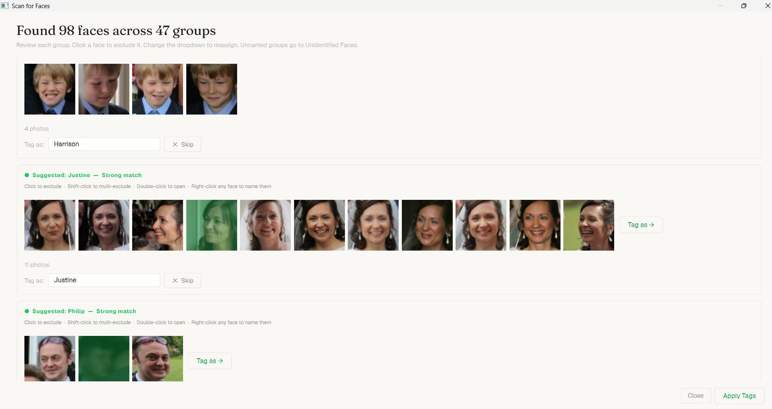
Task: Click green dot beside Suggested: Philip
Action: coord(27,311)
